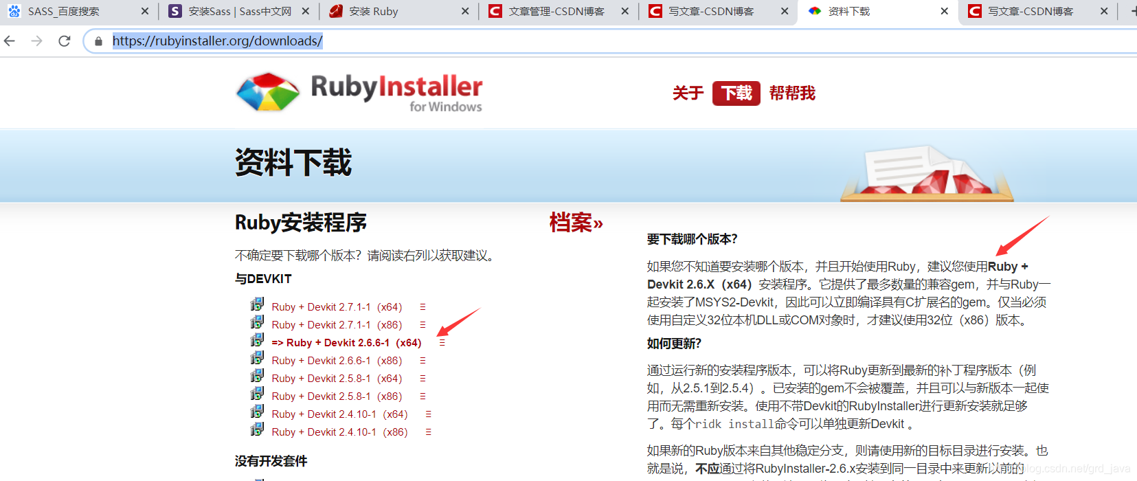Image resolution: width=1137 pixels, height=481 pixels.
Task: Switch to 安装Sass | Sass中文网 tab
Action: click(x=240, y=12)
